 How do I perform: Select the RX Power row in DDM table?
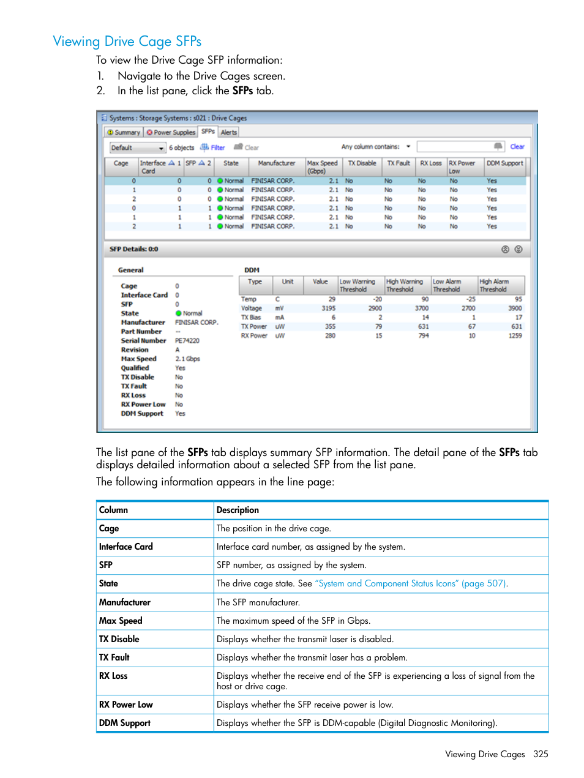point(381,336)
